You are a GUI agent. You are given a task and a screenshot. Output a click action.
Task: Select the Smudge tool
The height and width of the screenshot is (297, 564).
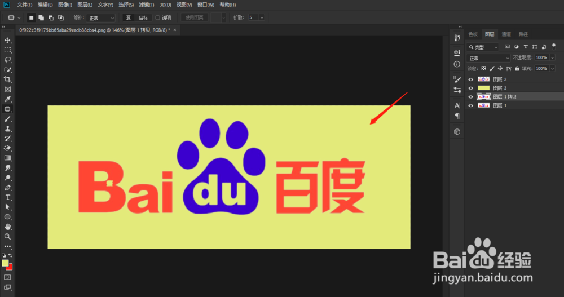(7, 168)
